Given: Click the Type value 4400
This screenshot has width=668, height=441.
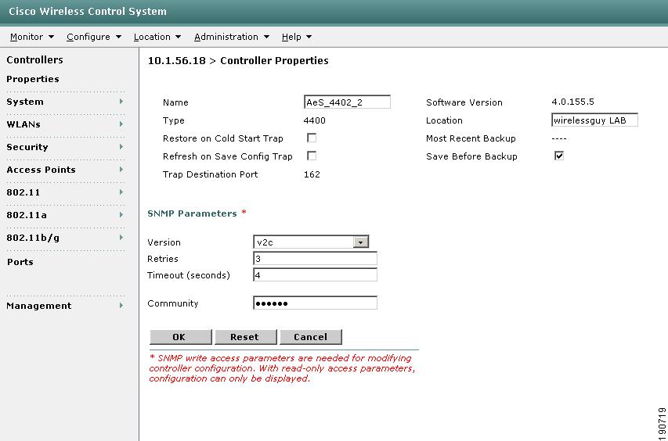Looking at the screenshot, I should pos(314,120).
